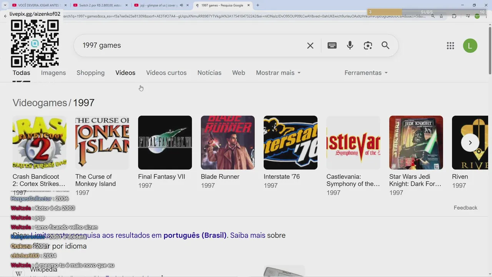The height and width of the screenshot is (277, 492).
Task: Click the 'Riven' title text
Action: coord(460,177)
